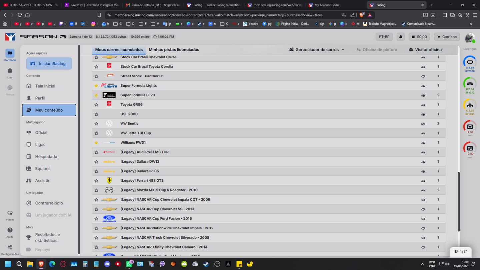Click the browser address bar URL
This screenshot has width=480, height=270.
(218, 15)
